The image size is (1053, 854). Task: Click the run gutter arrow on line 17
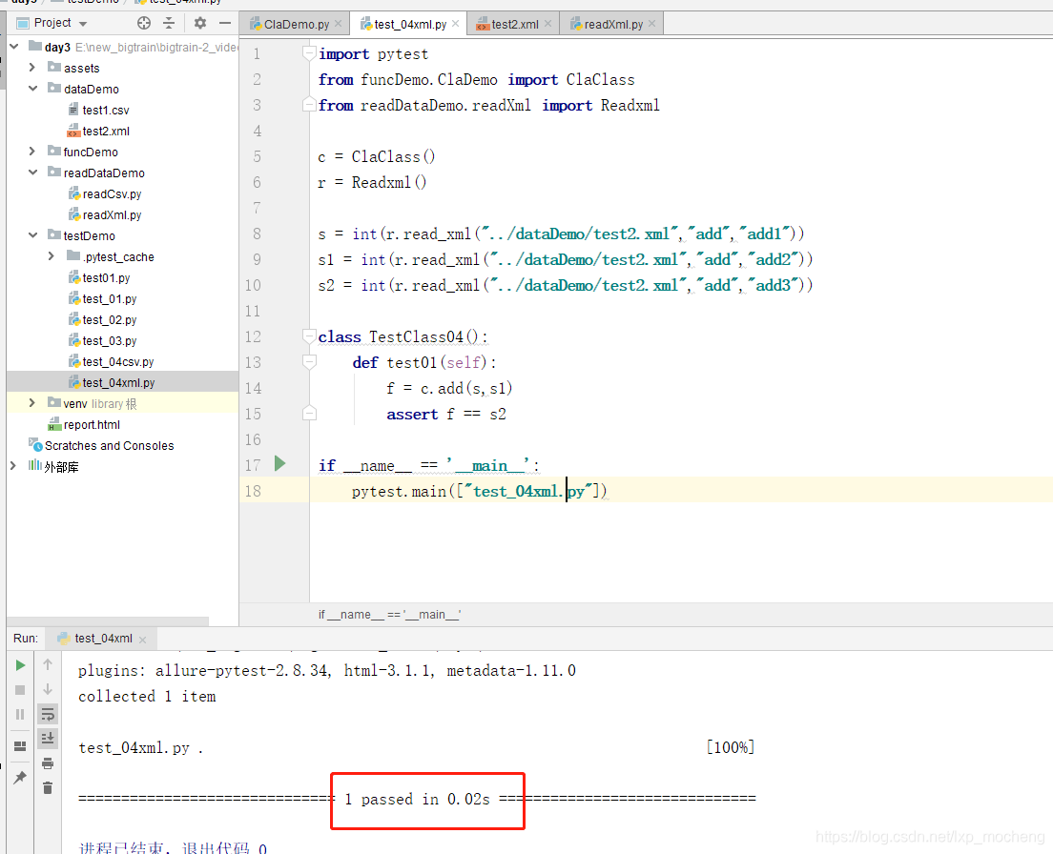click(279, 464)
